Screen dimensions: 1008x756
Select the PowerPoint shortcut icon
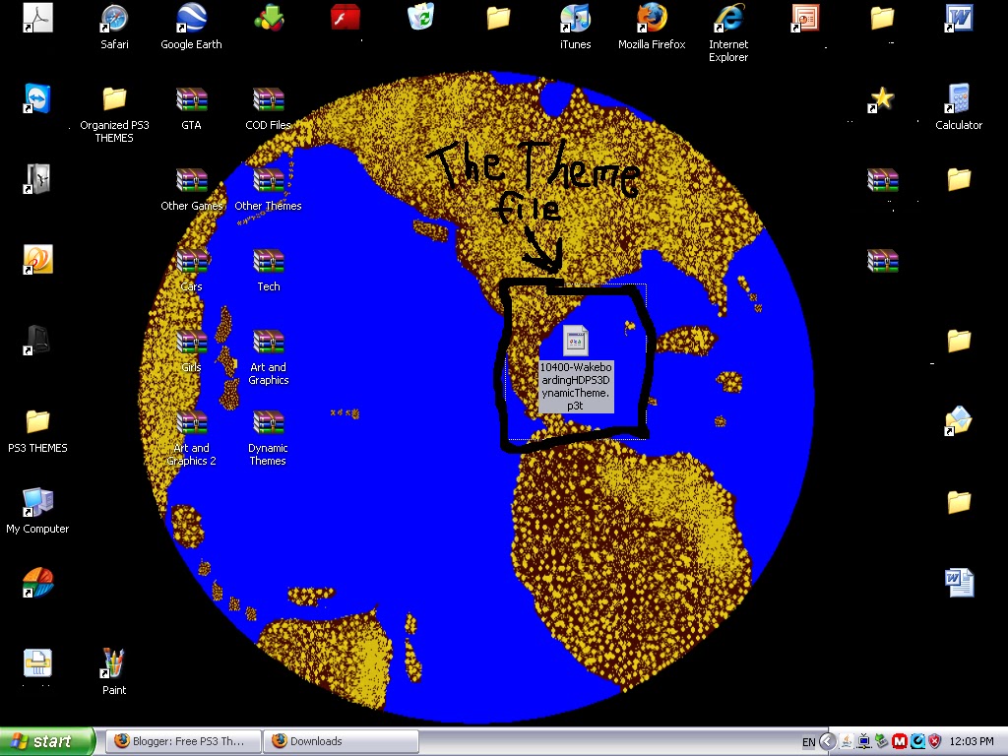click(x=805, y=18)
